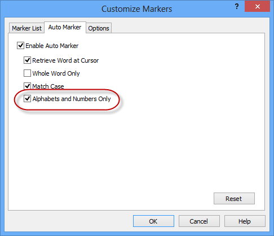Viewport: 274px width, 236px height.
Task: Click the Enable Auto Marker label text
Action: 52,46
